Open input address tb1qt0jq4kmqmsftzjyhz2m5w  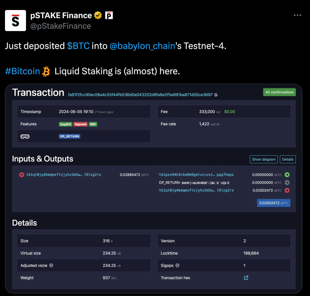(x=64, y=175)
